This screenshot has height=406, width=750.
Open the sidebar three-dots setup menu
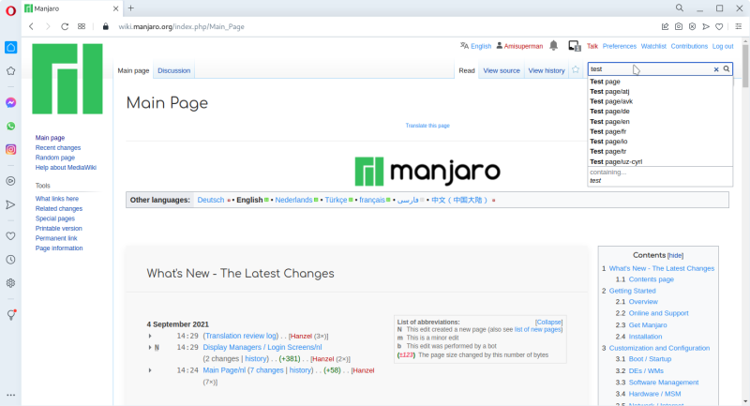tap(10, 395)
